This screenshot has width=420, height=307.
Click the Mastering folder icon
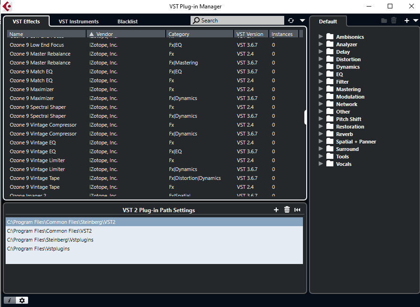pos(330,89)
